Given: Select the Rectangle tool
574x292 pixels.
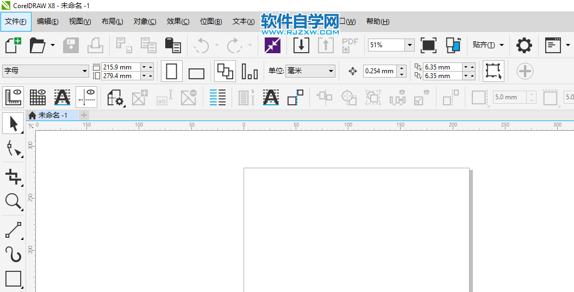Looking at the screenshot, I should (x=13, y=279).
